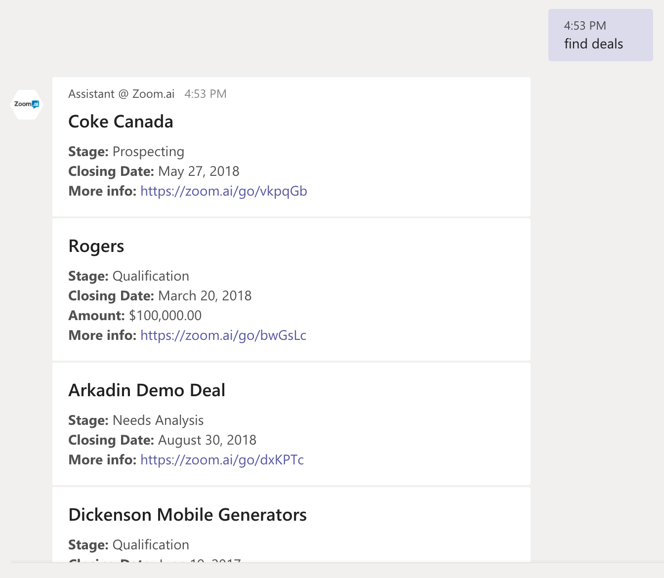Click the Coke Canada deal title
The width and height of the screenshot is (664, 578).
point(121,122)
